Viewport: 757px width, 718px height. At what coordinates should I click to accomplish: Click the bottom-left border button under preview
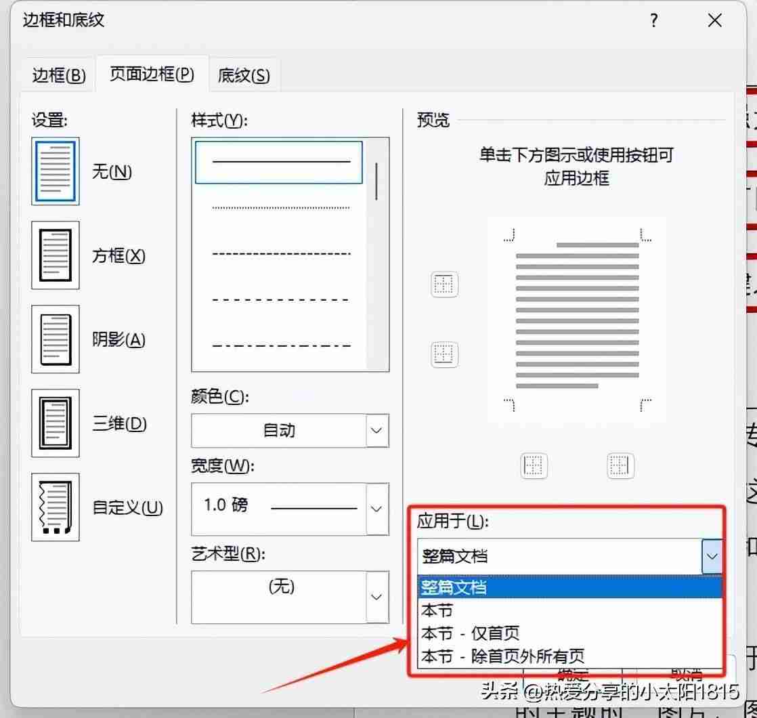534,465
